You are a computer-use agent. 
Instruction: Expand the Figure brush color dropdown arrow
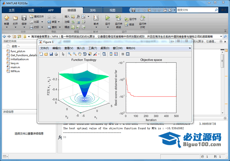(99, 54)
